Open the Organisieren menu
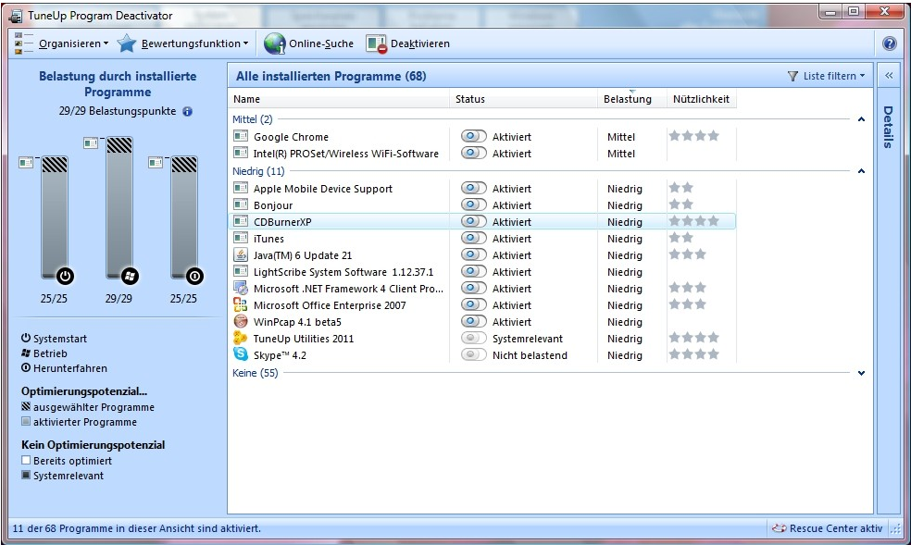This screenshot has width=911, height=545. tap(72, 43)
